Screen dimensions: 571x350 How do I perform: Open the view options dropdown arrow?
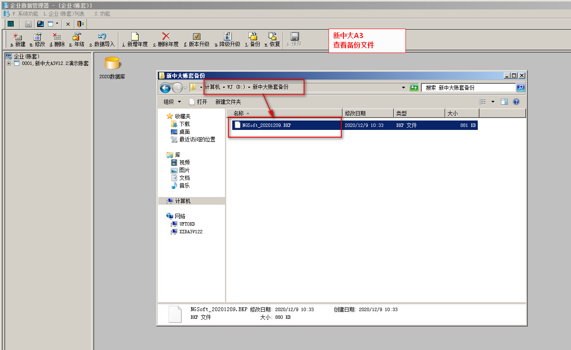click(x=493, y=102)
